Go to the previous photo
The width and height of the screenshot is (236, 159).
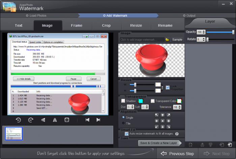(87, 120)
